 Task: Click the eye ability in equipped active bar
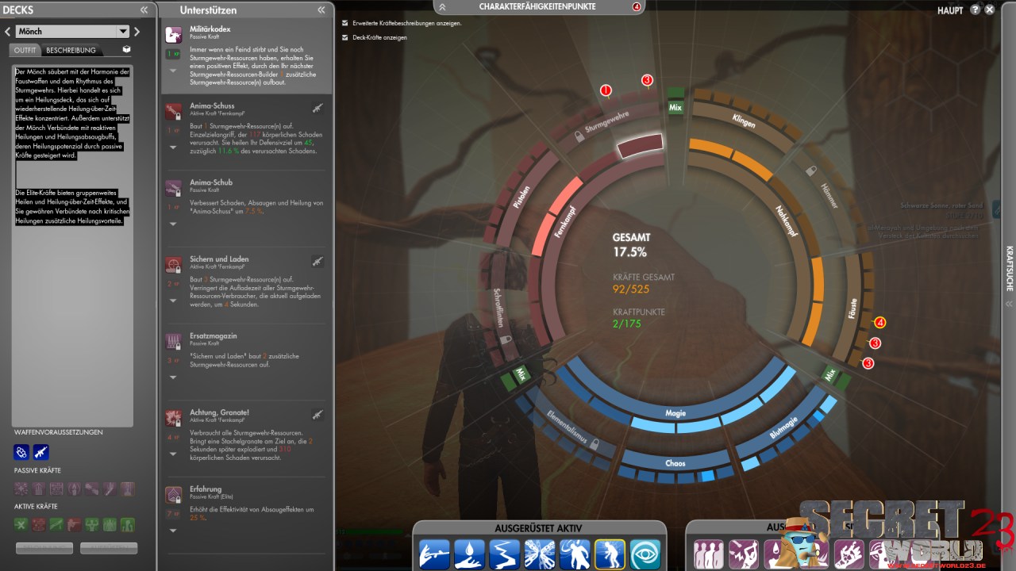(x=645, y=554)
